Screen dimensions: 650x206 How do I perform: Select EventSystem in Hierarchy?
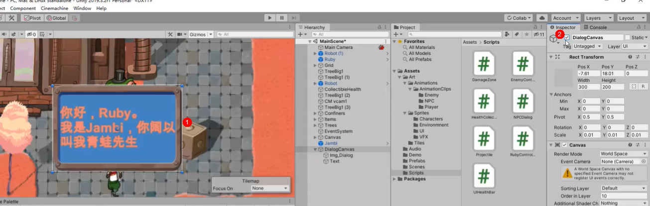pos(338,131)
